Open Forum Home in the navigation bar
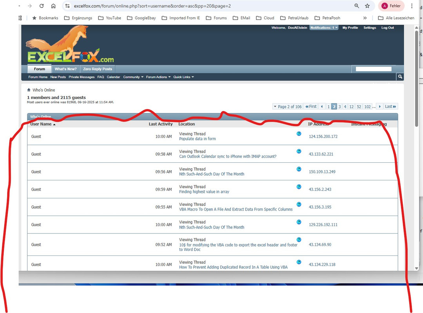The height and width of the screenshot is (313, 423). click(x=38, y=77)
